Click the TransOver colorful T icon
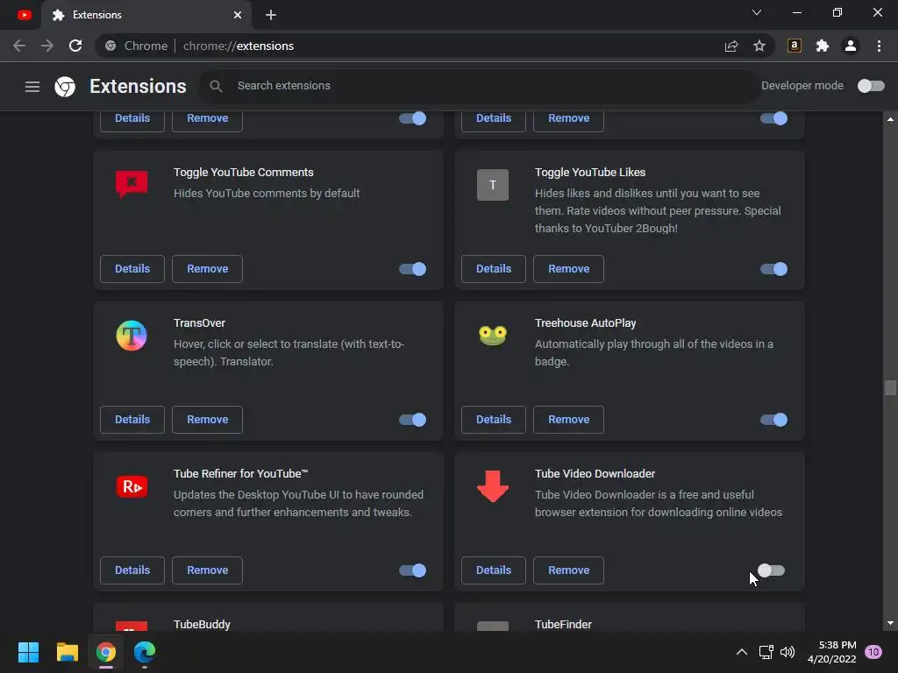 (x=132, y=336)
